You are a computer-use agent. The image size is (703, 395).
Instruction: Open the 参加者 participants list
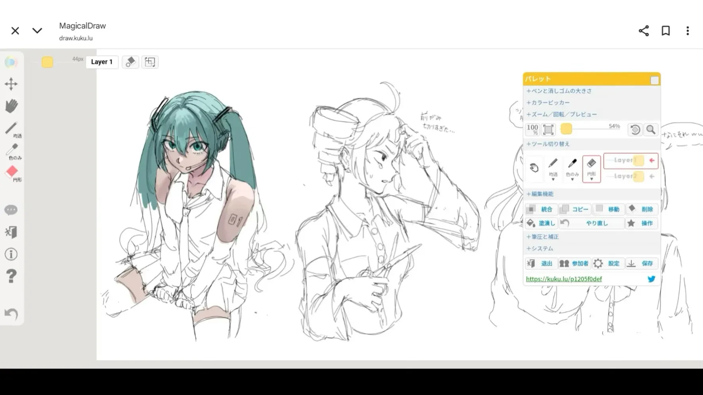click(x=575, y=263)
